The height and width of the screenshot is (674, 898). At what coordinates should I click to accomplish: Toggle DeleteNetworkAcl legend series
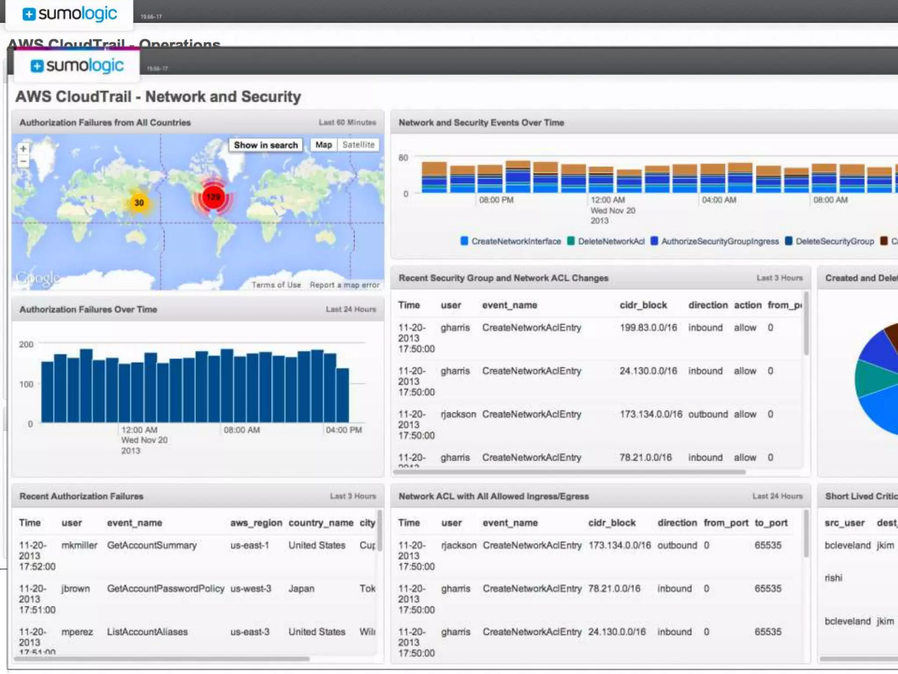click(611, 241)
